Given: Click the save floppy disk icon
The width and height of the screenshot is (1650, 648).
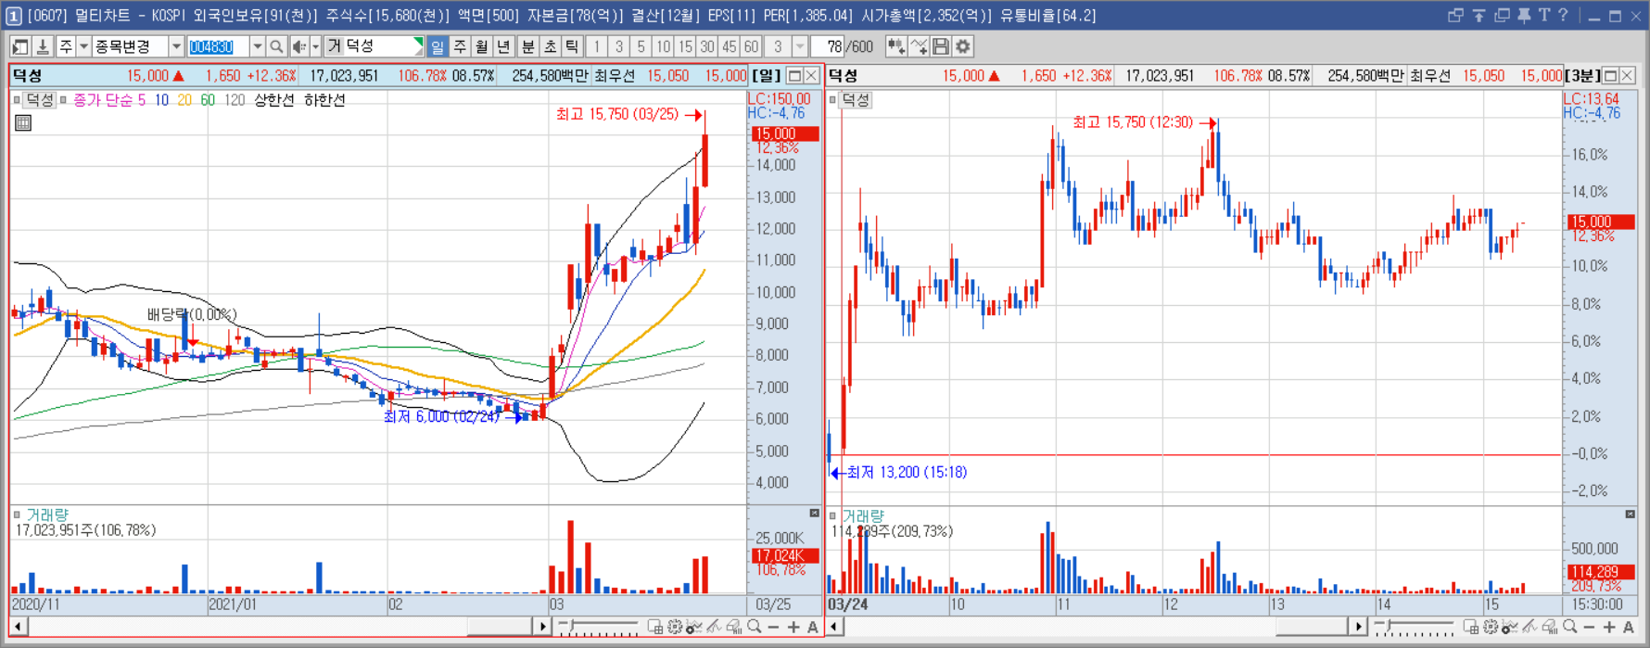Looking at the screenshot, I should pyautogui.click(x=941, y=46).
